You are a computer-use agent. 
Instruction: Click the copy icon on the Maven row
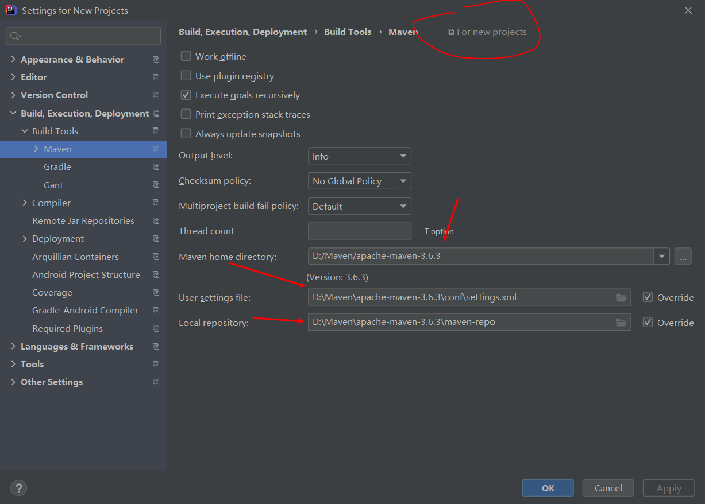click(156, 149)
